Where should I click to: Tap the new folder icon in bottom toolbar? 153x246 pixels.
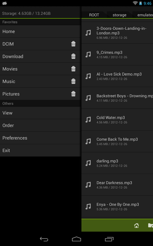(x=150, y=225)
